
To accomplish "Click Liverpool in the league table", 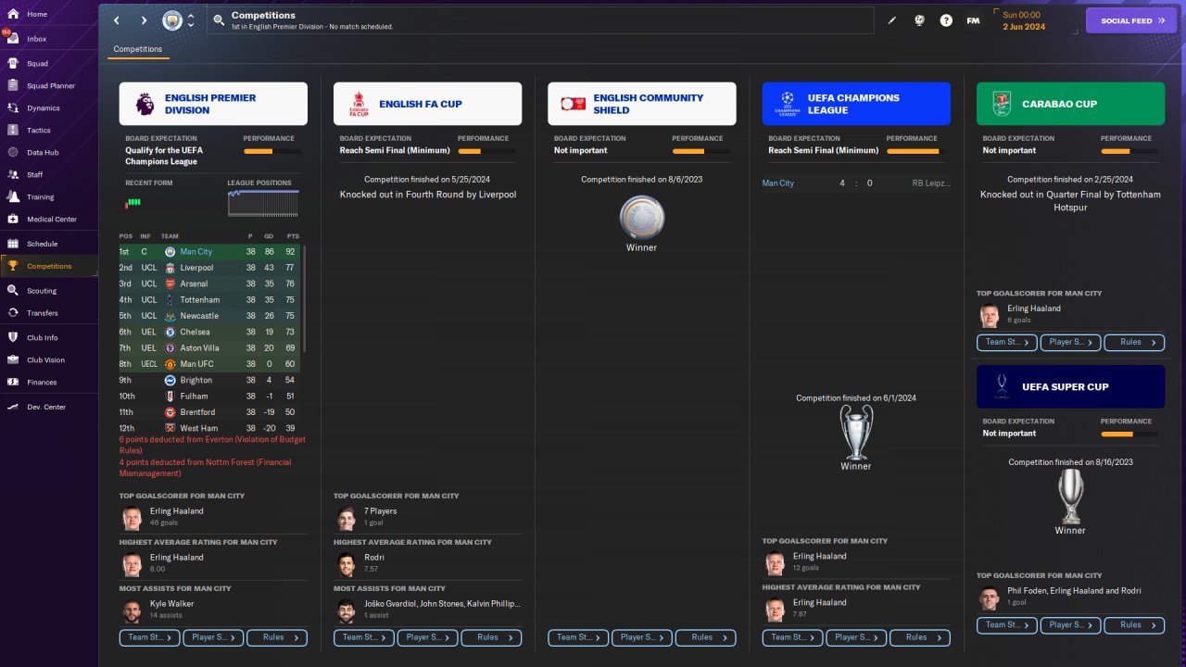I will pyautogui.click(x=196, y=268).
